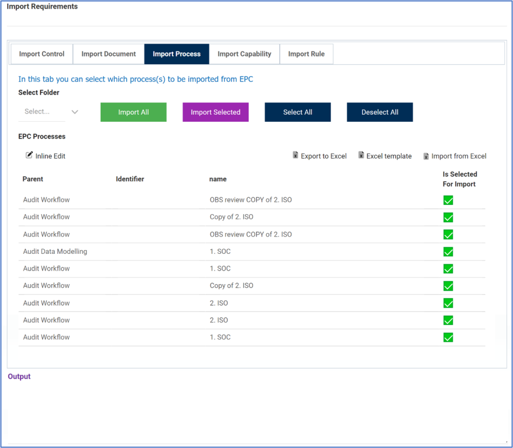Select the Import Process tab
The image size is (513, 448).
click(x=176, y=54)
